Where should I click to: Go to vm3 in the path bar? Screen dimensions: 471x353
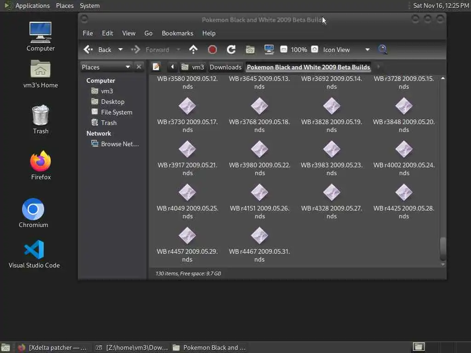[193, 67]
